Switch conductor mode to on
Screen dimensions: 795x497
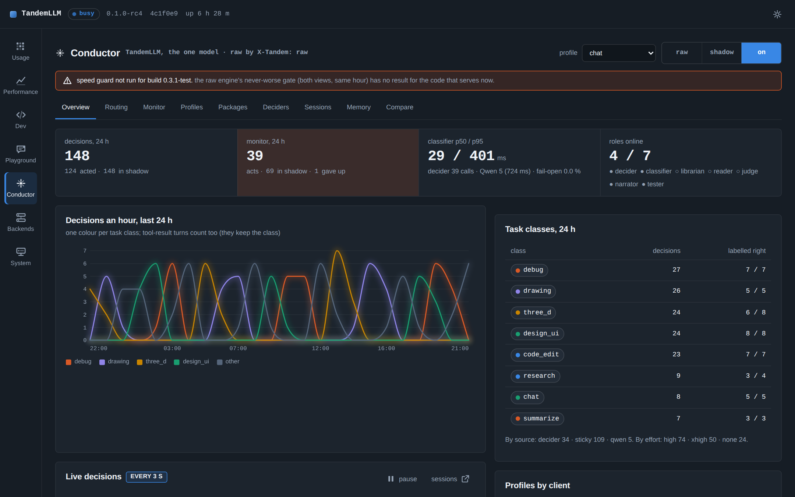[761, 53]
